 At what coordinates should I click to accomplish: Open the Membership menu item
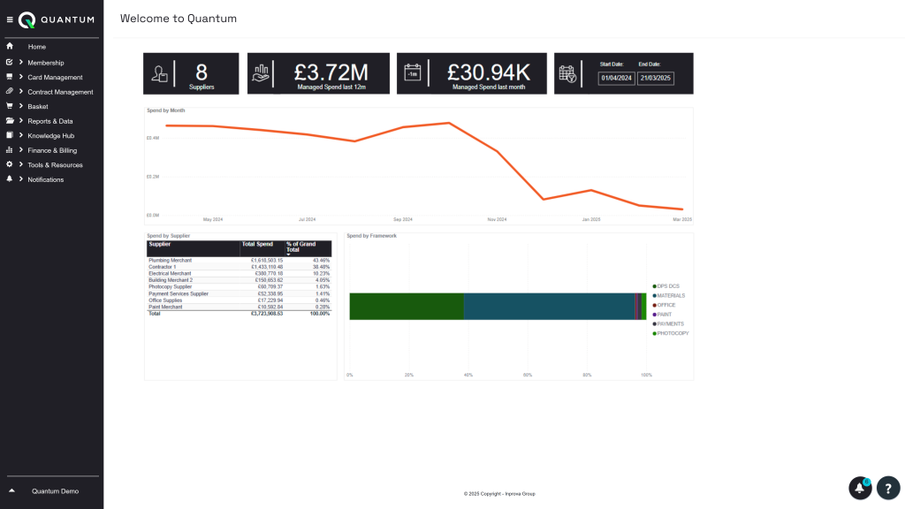coord(48,62)
